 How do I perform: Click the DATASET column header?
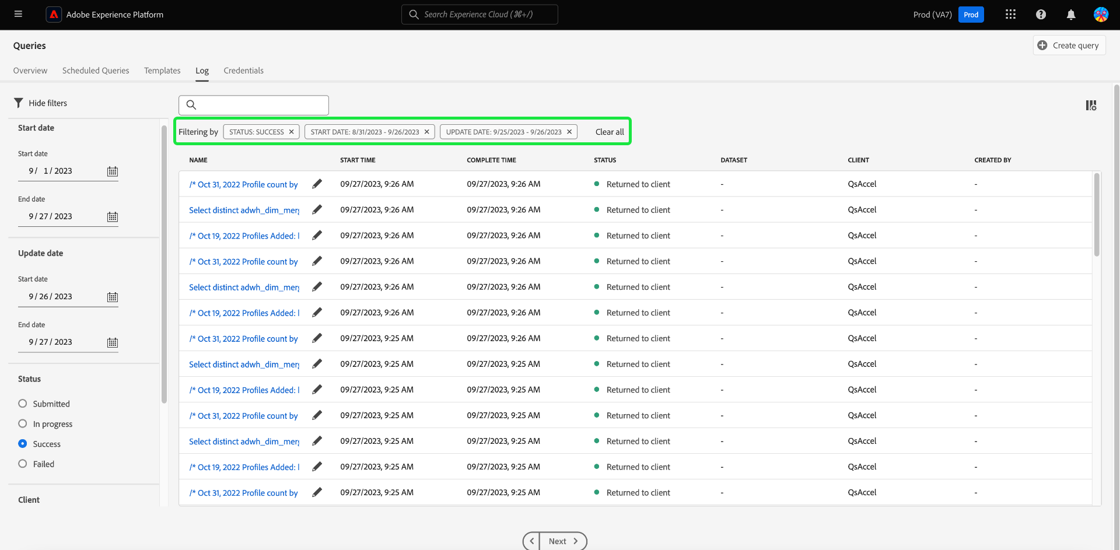(x=734, y=160)
